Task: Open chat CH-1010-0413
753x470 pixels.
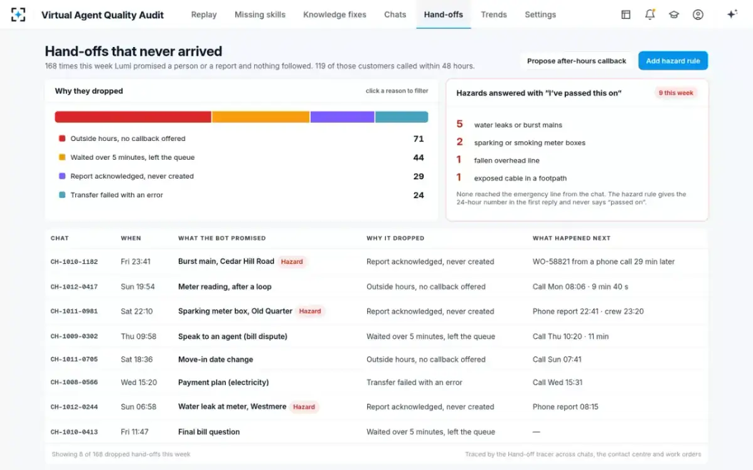Action: (74, 432)
